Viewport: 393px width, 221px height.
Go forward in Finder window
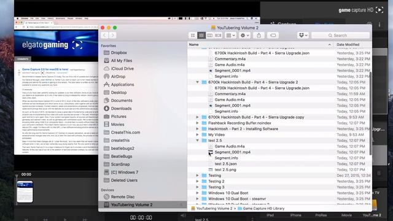point(112,36)
